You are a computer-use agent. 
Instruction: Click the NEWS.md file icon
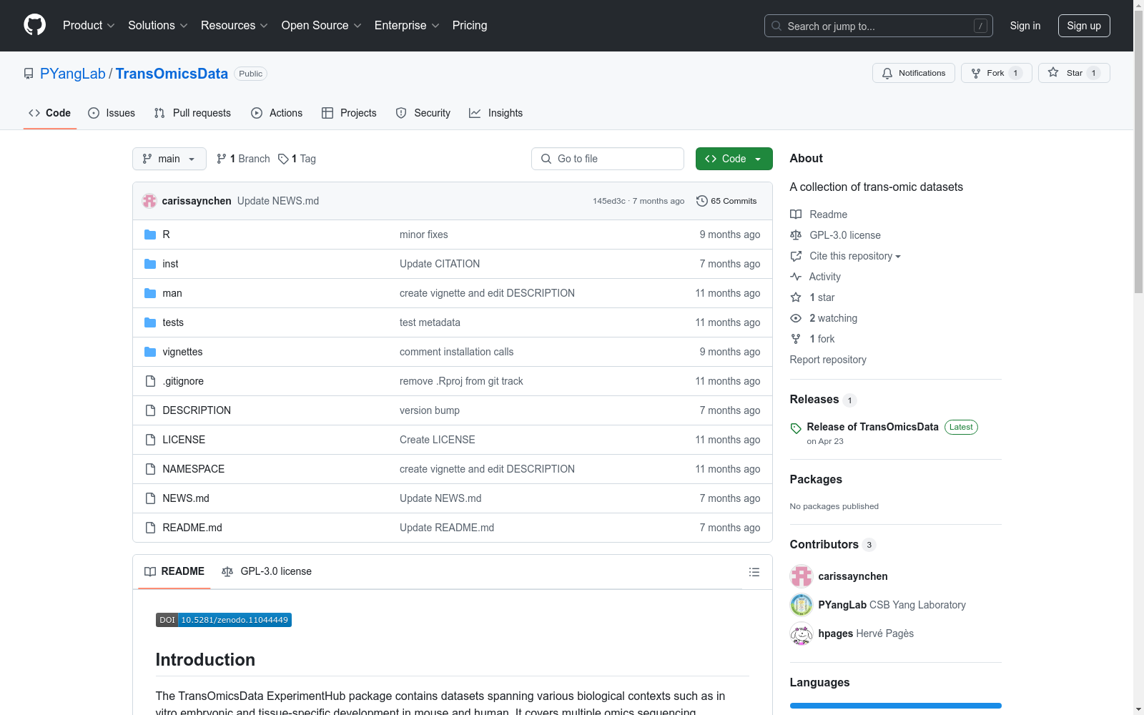click(150, 498)
